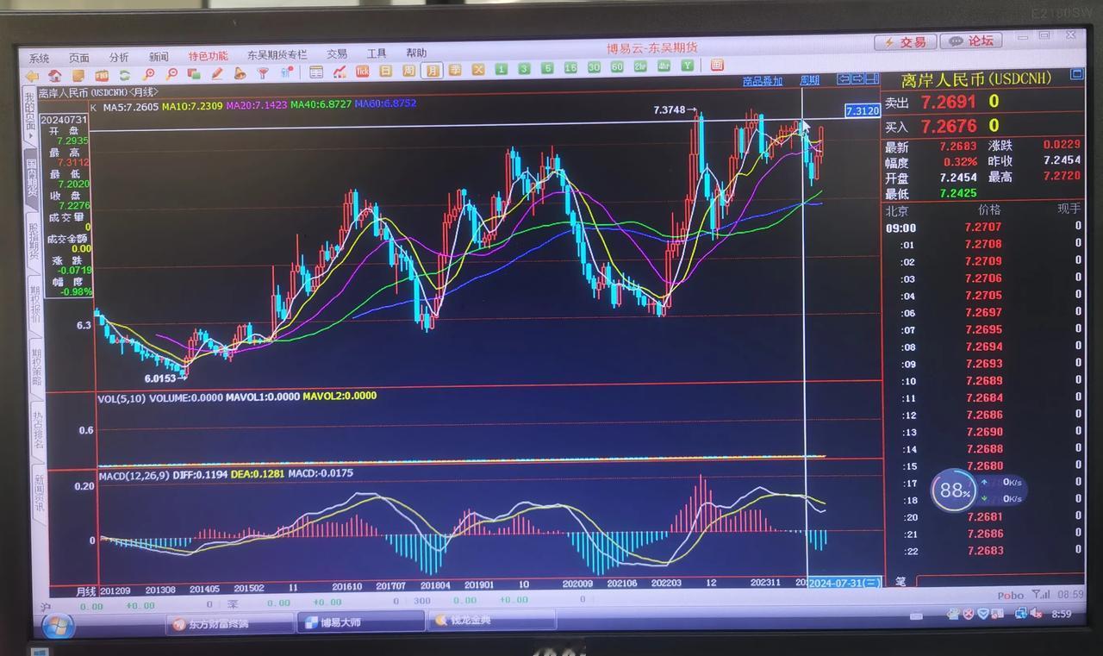Image resolution: width=1103 pixels, height=656 pixels.
Task: Switch to the weekly period (周) chart
Action: pyautogui.click(x=408, y=71)
